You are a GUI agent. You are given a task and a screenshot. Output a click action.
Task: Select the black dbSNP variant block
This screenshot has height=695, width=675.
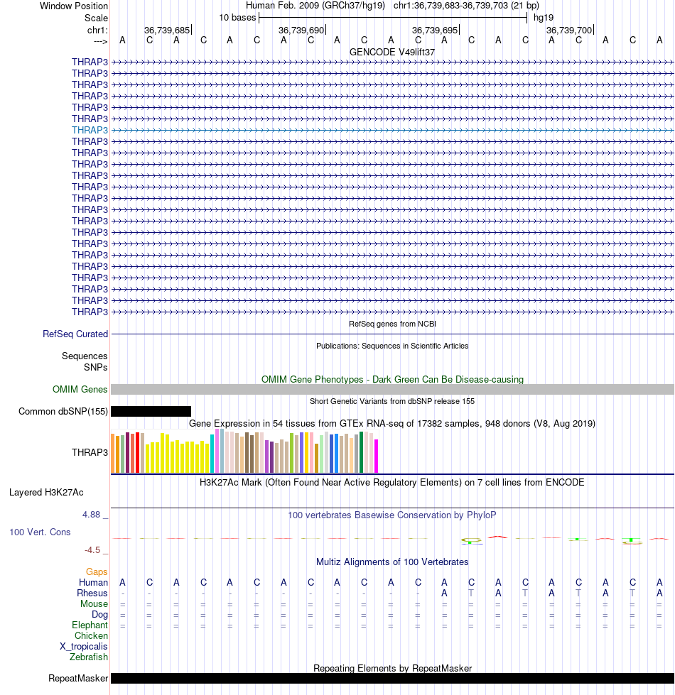[151, 411]
